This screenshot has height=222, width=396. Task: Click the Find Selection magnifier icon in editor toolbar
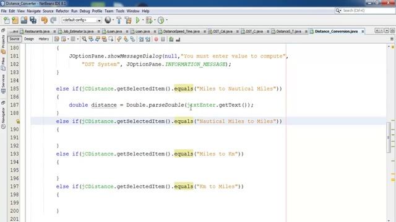click(x=84, y=39)
